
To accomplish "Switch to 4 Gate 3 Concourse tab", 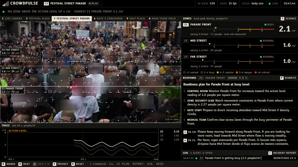I will pyautogui.click(x=108, y=18).
